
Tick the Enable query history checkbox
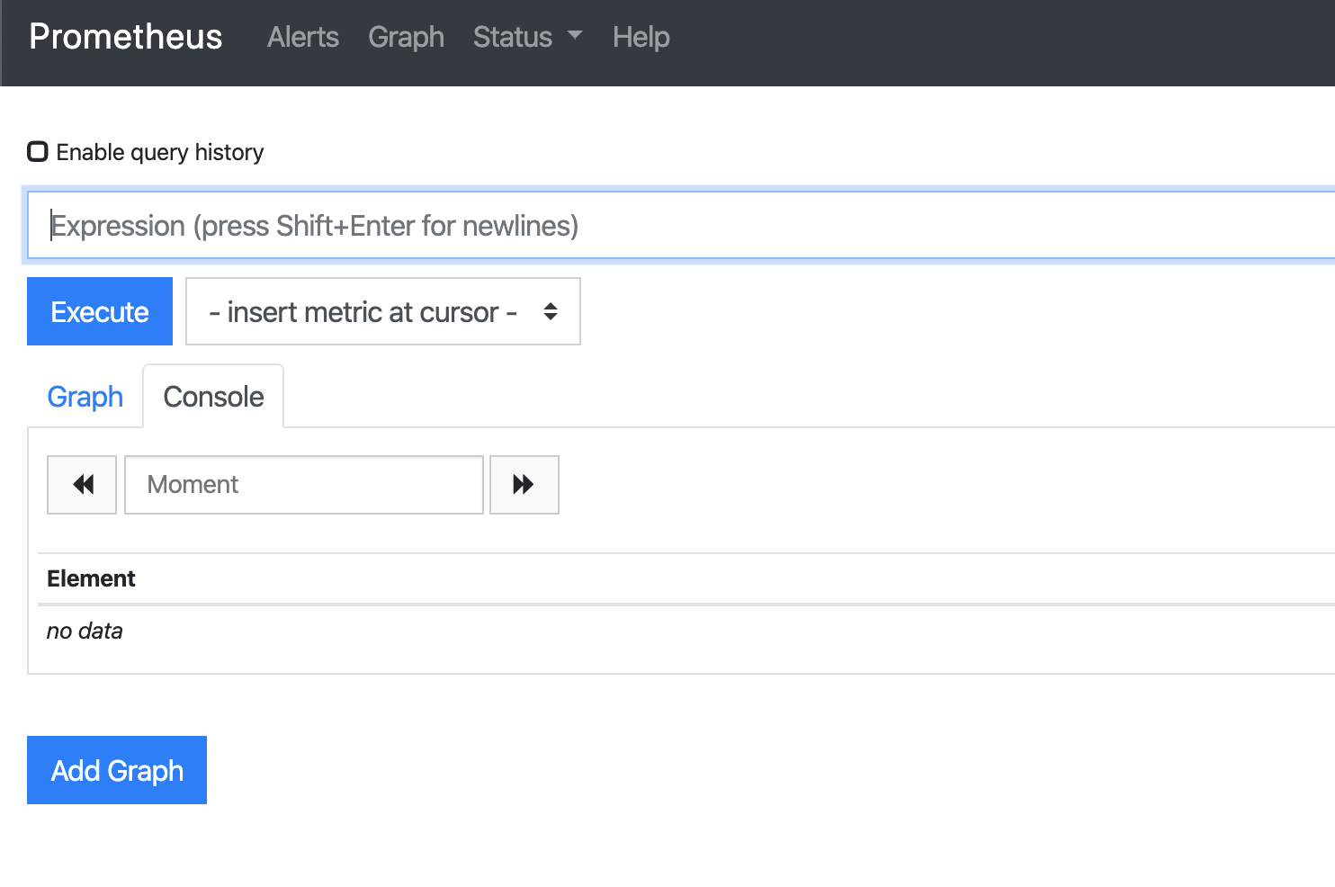click(x=38, y=151)
